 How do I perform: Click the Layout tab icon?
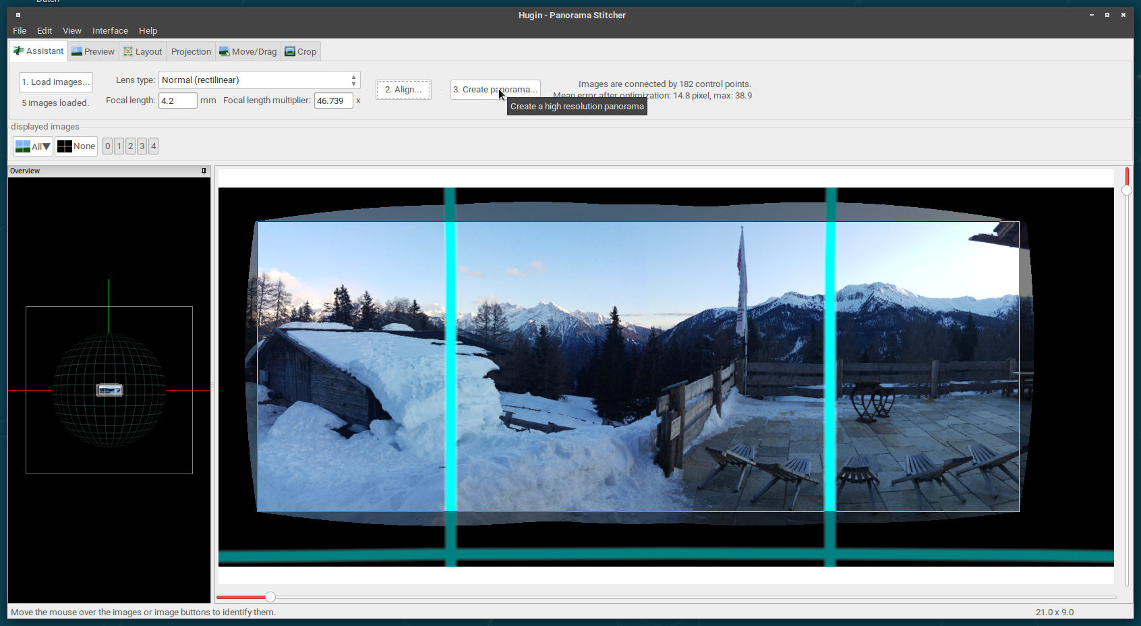pos(128,51)
